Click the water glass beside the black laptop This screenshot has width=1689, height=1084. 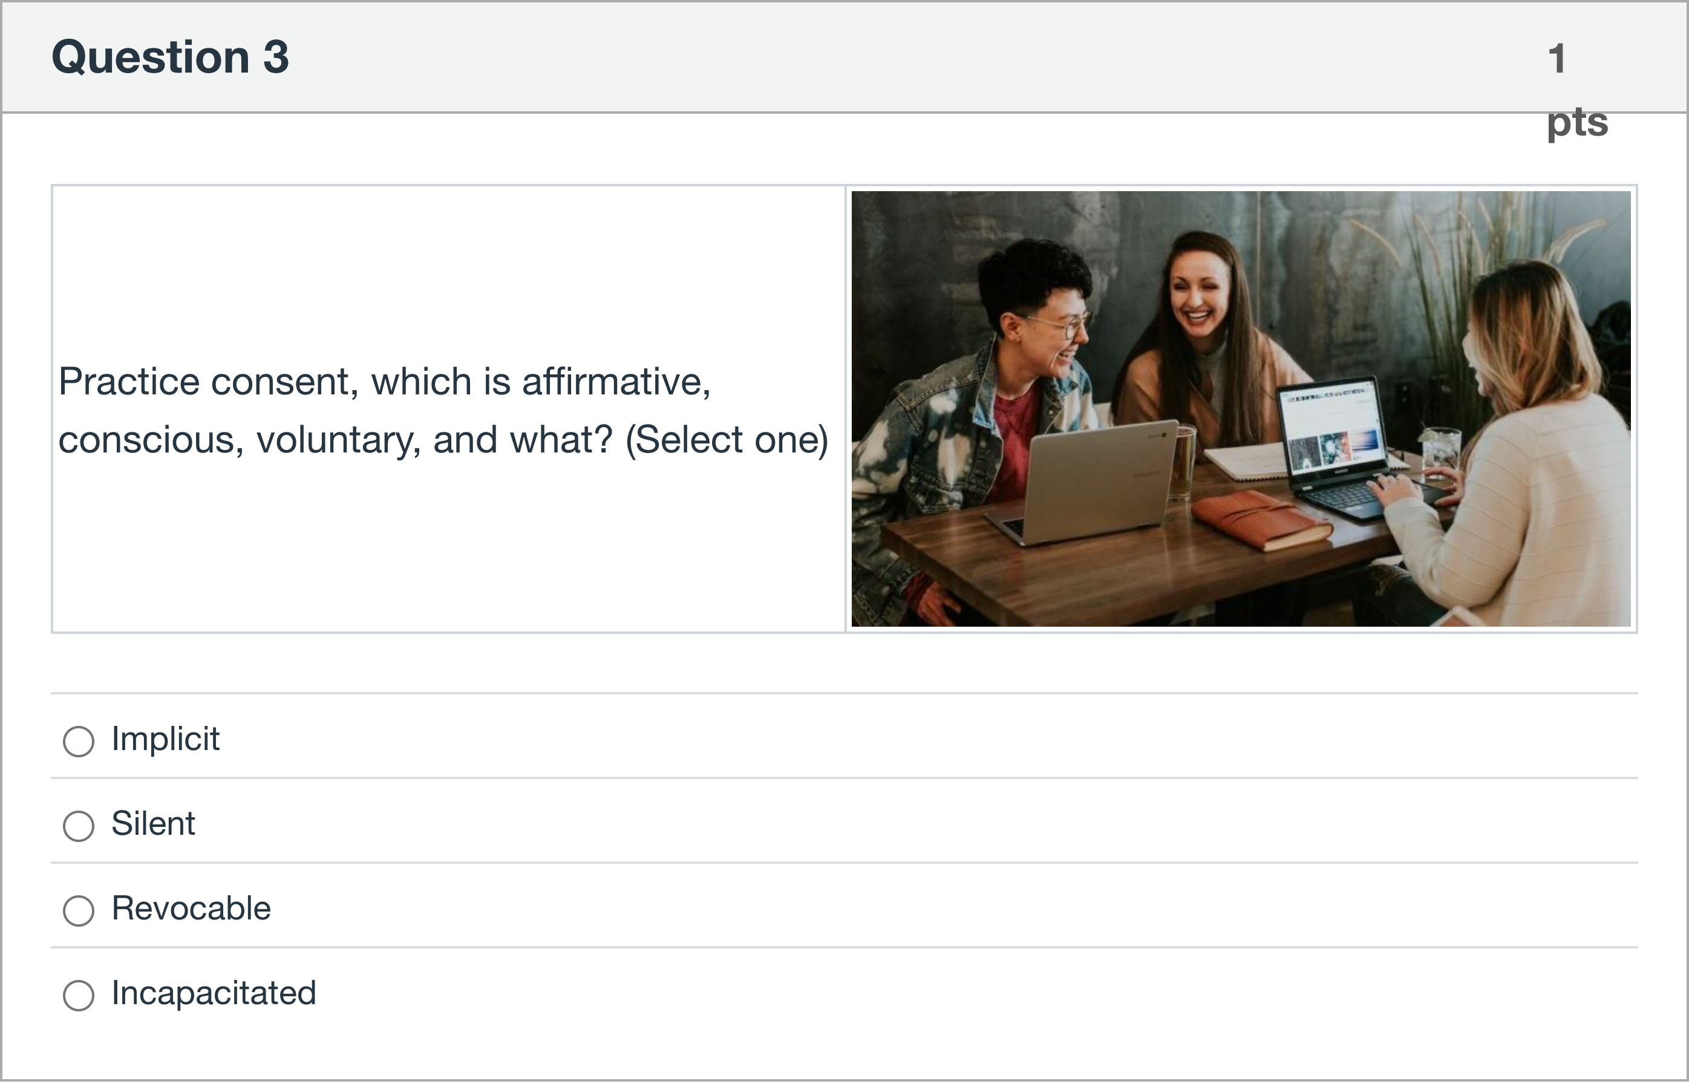1440,451
